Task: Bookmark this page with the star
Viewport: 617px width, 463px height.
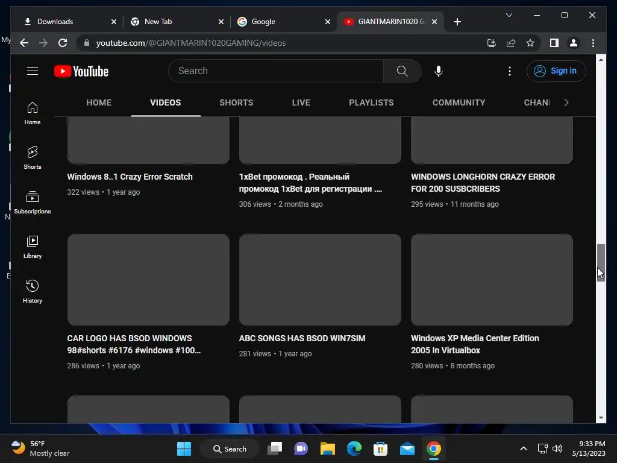Action: coord(530,43)
